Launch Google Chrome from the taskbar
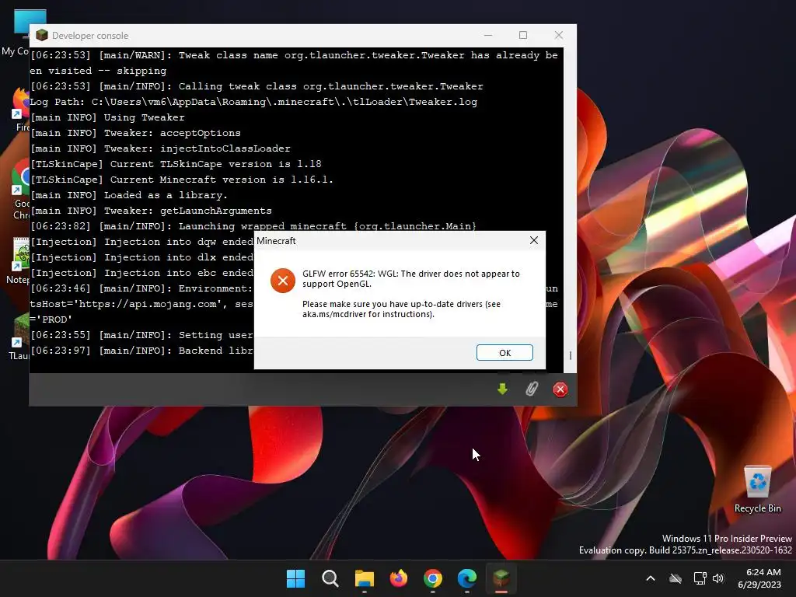 (432, 578)
